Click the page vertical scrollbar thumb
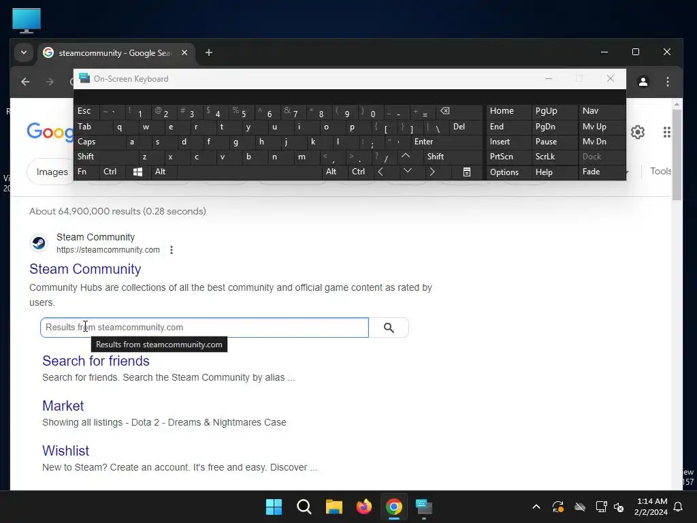Viewport: 697px width, 523px height. [x=677, y=155]
